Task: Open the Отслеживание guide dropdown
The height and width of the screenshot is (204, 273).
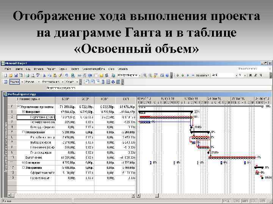Action: coord(63,82)
